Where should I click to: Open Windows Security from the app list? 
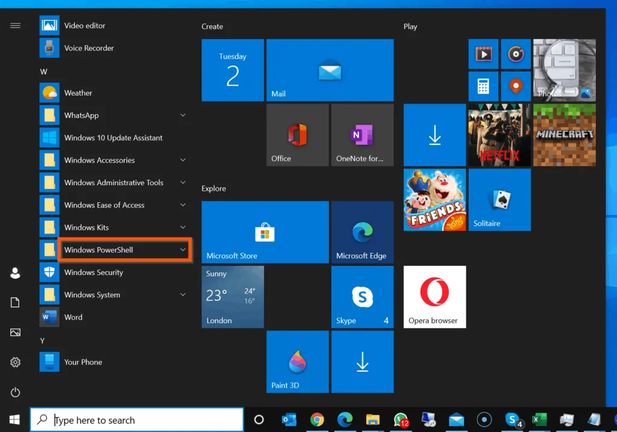tap(114, 272)
